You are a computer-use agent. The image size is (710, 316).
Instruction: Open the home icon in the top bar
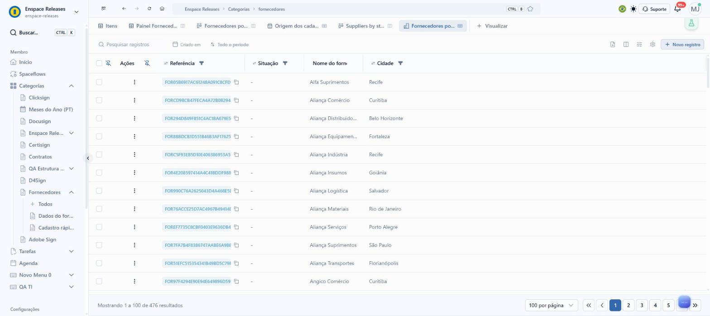pyautogui.click(x=162, y=9)
